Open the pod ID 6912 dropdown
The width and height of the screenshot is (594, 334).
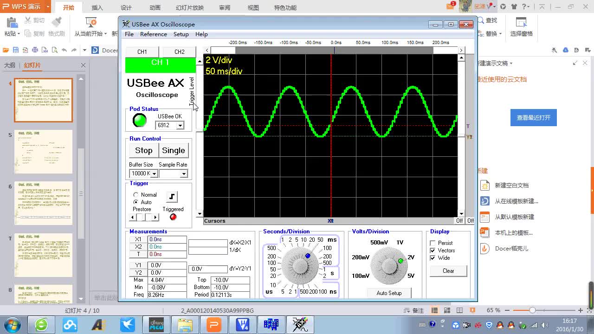click(180, 125)
